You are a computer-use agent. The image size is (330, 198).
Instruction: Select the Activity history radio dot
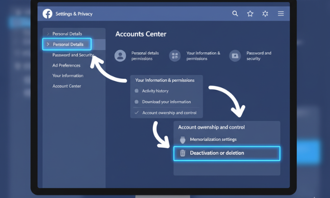[x=137, y=91]
